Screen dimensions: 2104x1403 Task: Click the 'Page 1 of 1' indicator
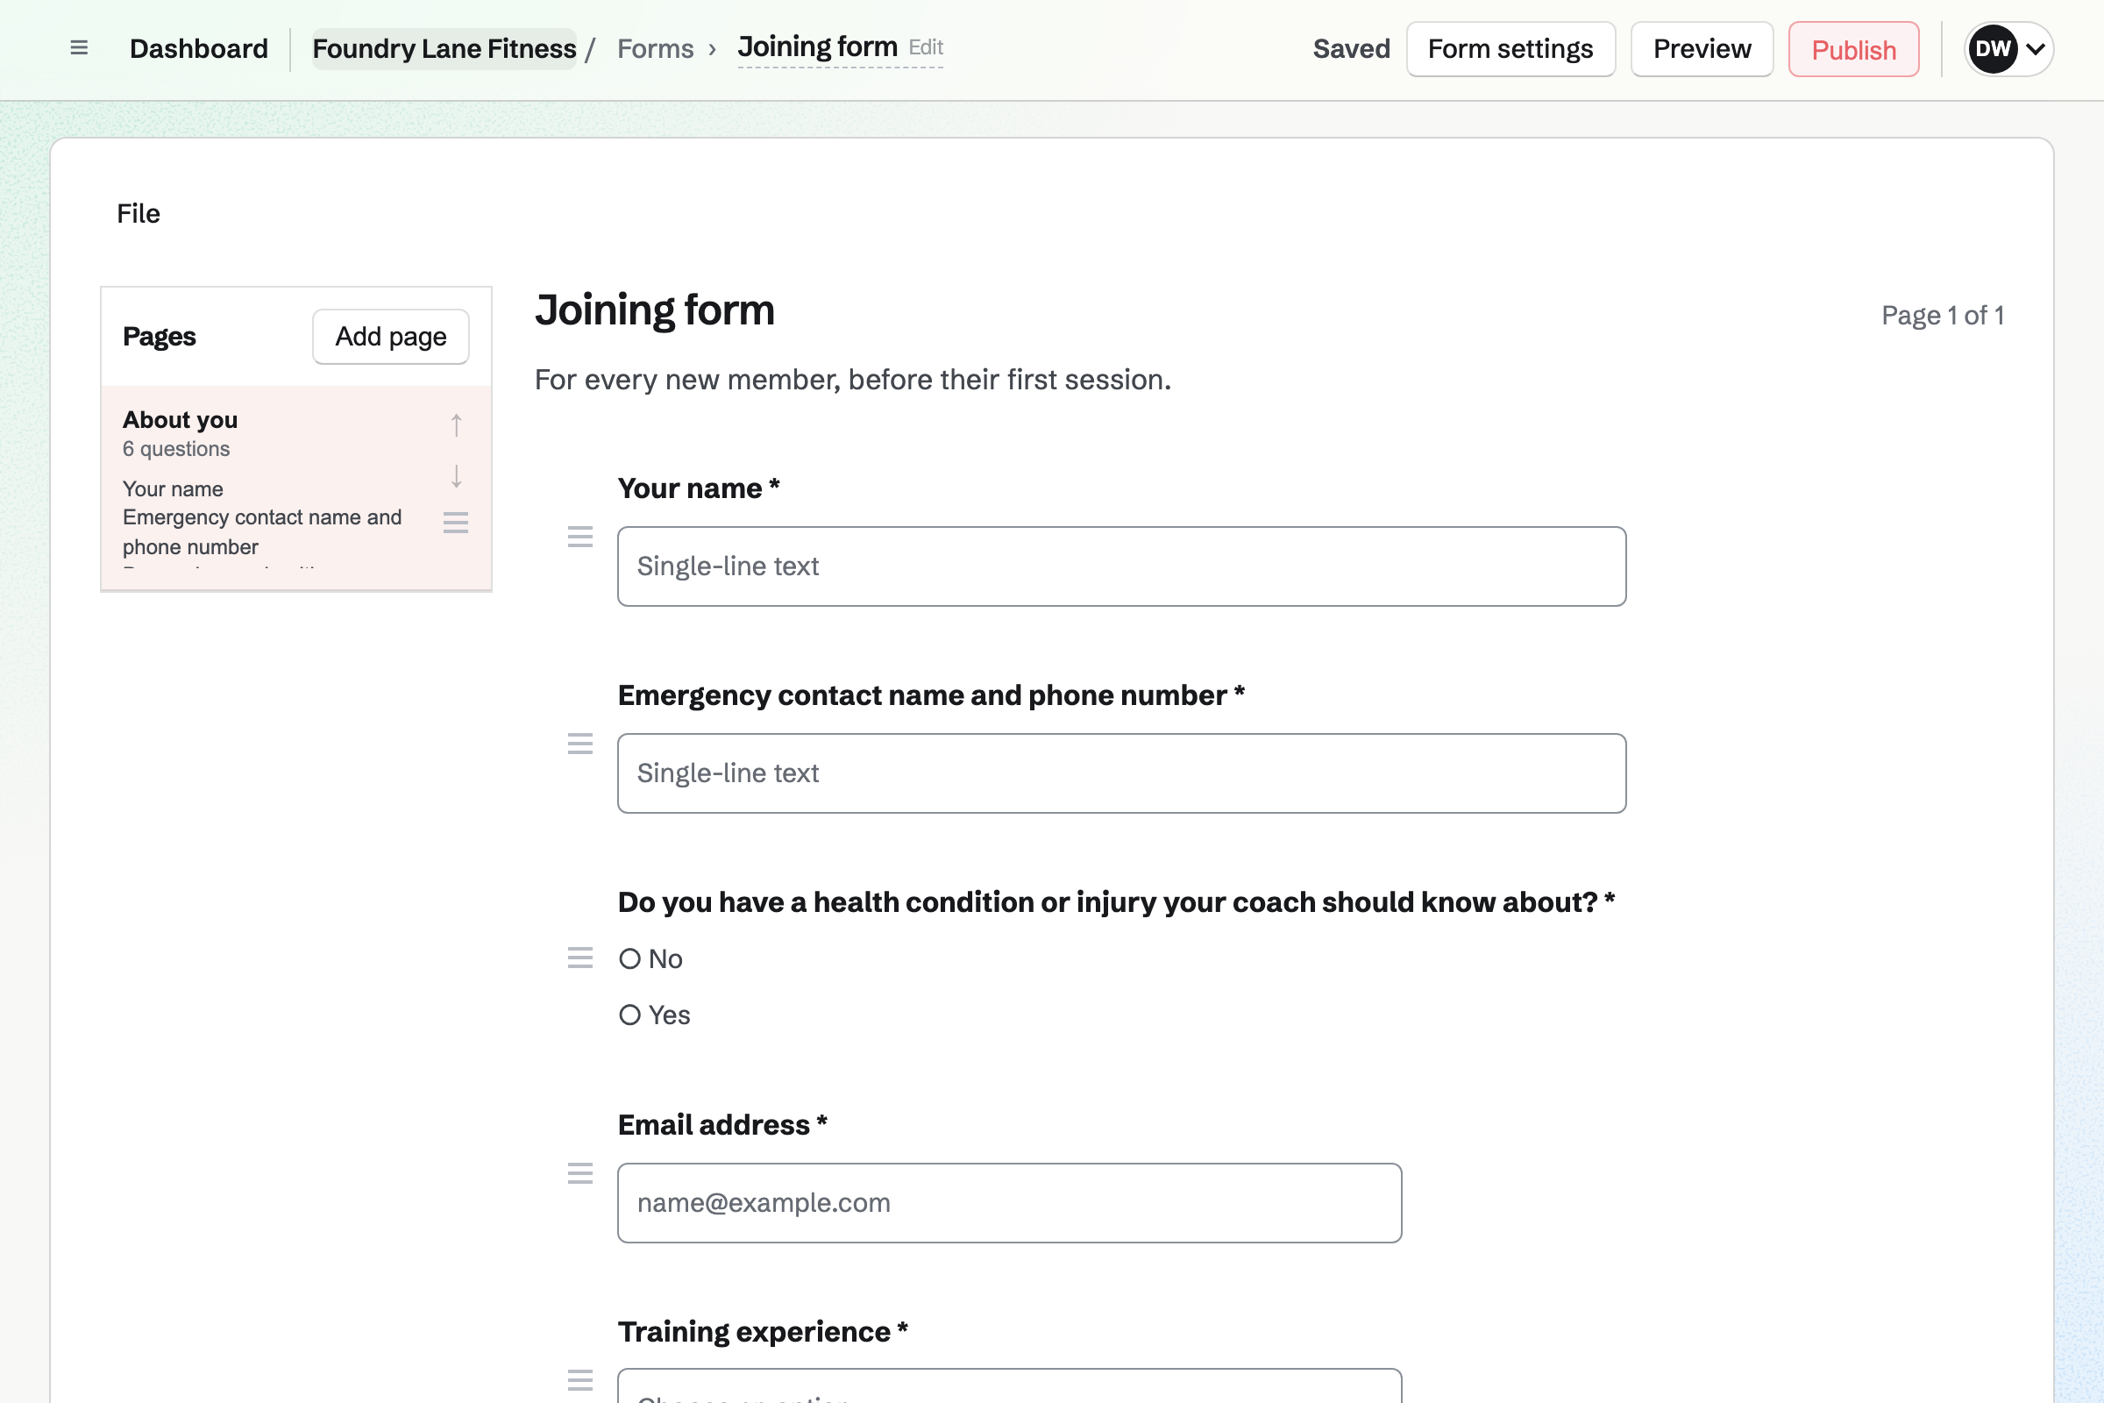click(x=1943, y=315)
